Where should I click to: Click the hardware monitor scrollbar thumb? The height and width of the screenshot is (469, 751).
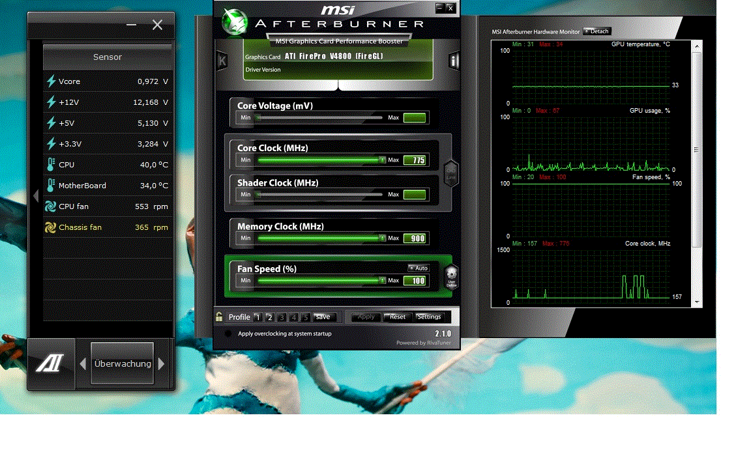697,150
